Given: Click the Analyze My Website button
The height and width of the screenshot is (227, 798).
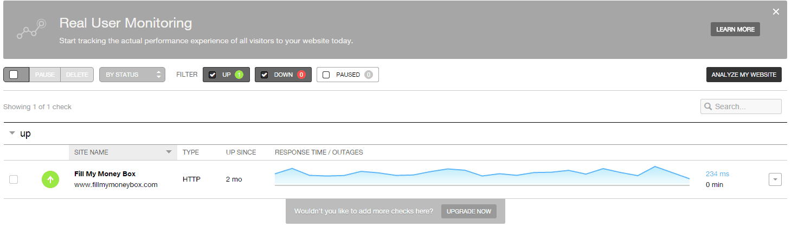Looking at the screenshot, I should [x=744, y=75].
